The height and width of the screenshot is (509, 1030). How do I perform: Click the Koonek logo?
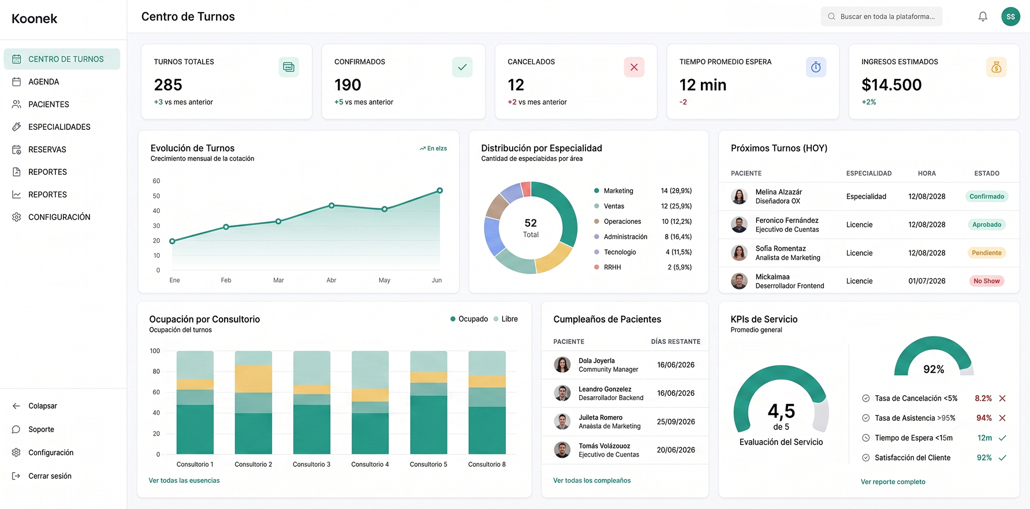click(x=35, y=19)
